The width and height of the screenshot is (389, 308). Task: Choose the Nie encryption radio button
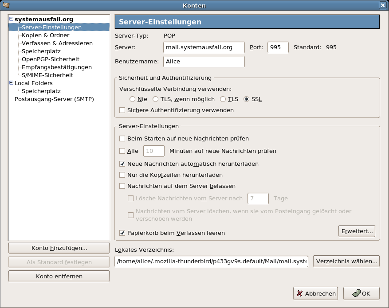(x=132, y=99)
